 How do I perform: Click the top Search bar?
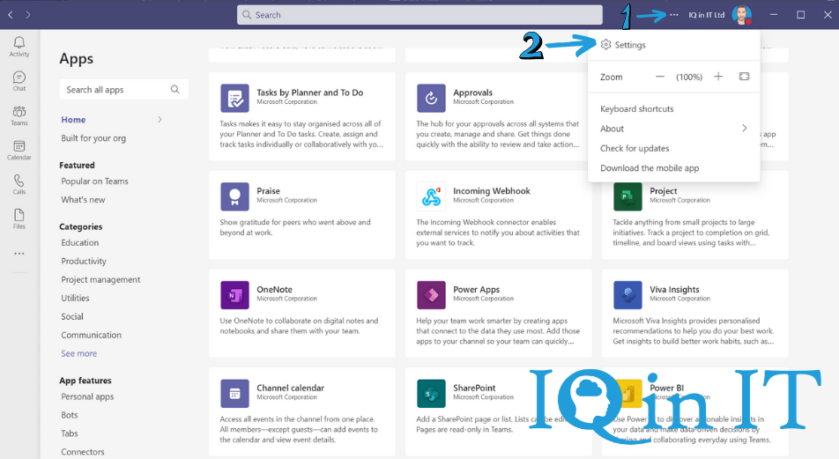click(x=419, y=15)
